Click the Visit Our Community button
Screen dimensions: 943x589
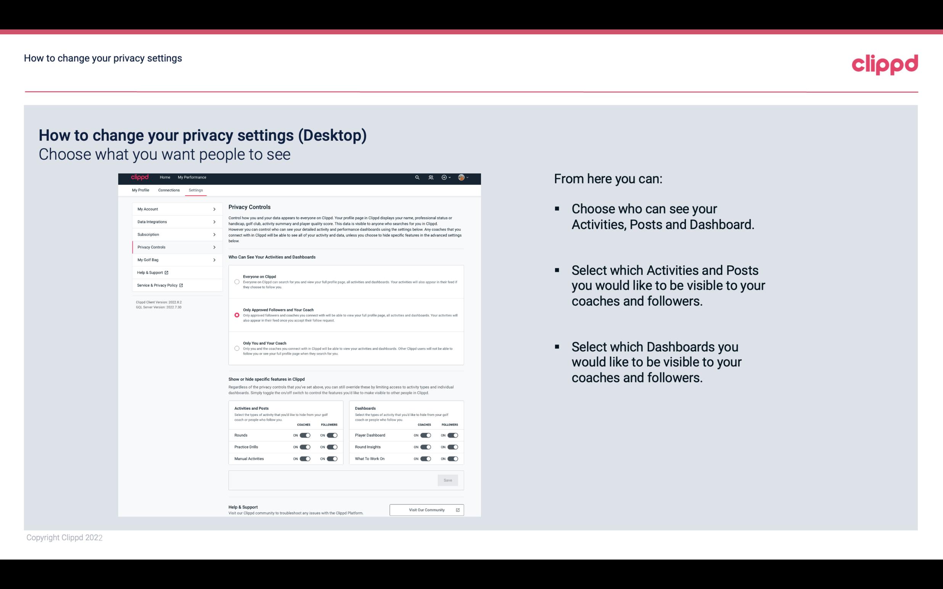pos(426,509)
